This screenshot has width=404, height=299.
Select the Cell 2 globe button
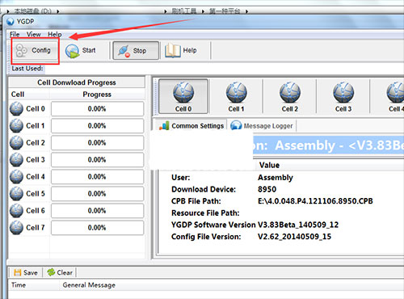point(290,96)
